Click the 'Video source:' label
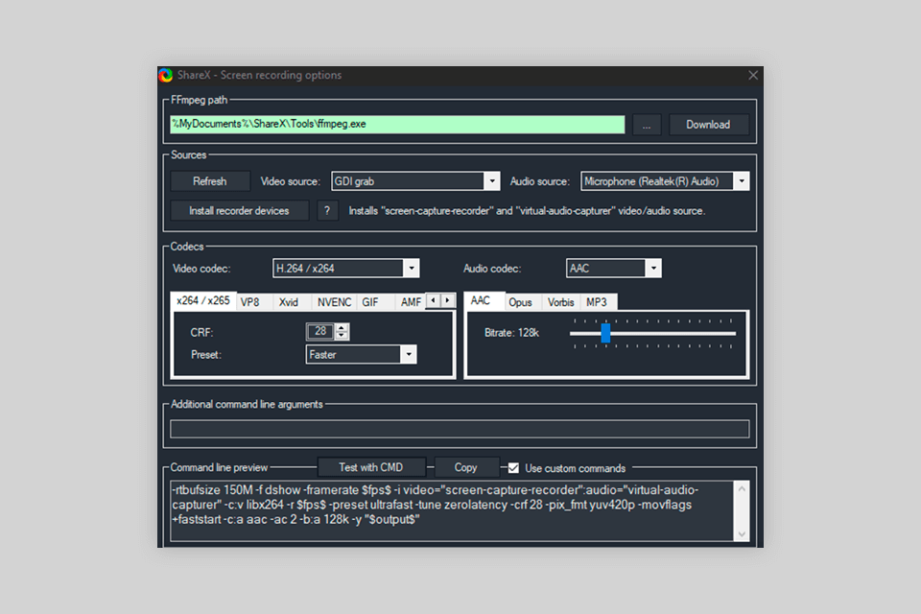This screenshot has width=921, height=614. coord(290,181)
